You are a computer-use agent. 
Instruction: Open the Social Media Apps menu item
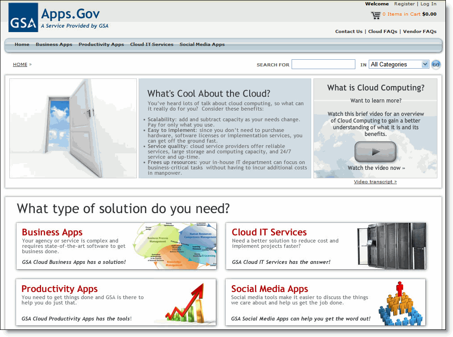click(202, 45)
